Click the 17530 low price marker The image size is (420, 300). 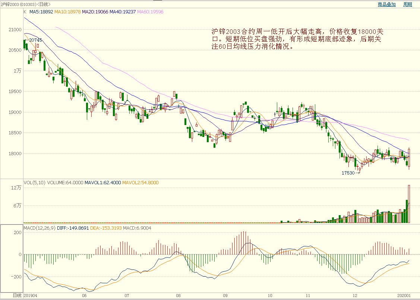pyautogui.click(x=348, y=173)
